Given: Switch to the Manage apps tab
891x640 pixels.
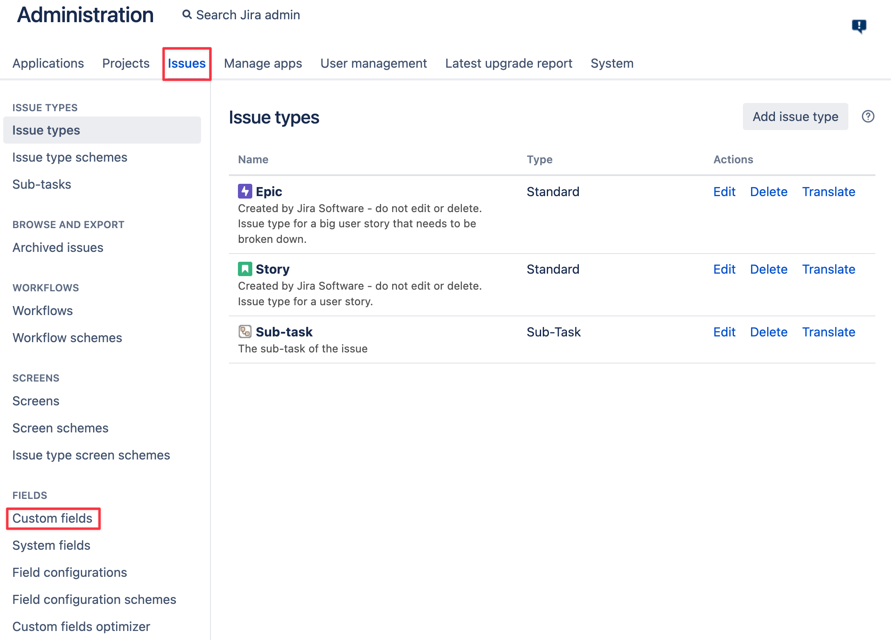Looking at the screenshot, I should pyautogui.click(x=263, y=63).
